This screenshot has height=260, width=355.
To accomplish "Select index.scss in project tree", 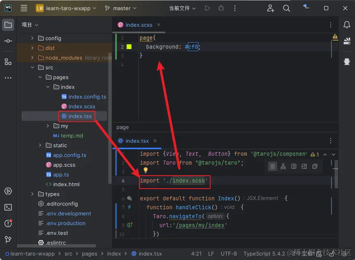I will (82, 106).
